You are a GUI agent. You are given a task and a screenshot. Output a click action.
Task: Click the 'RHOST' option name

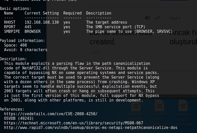click(x=10, y=22)
